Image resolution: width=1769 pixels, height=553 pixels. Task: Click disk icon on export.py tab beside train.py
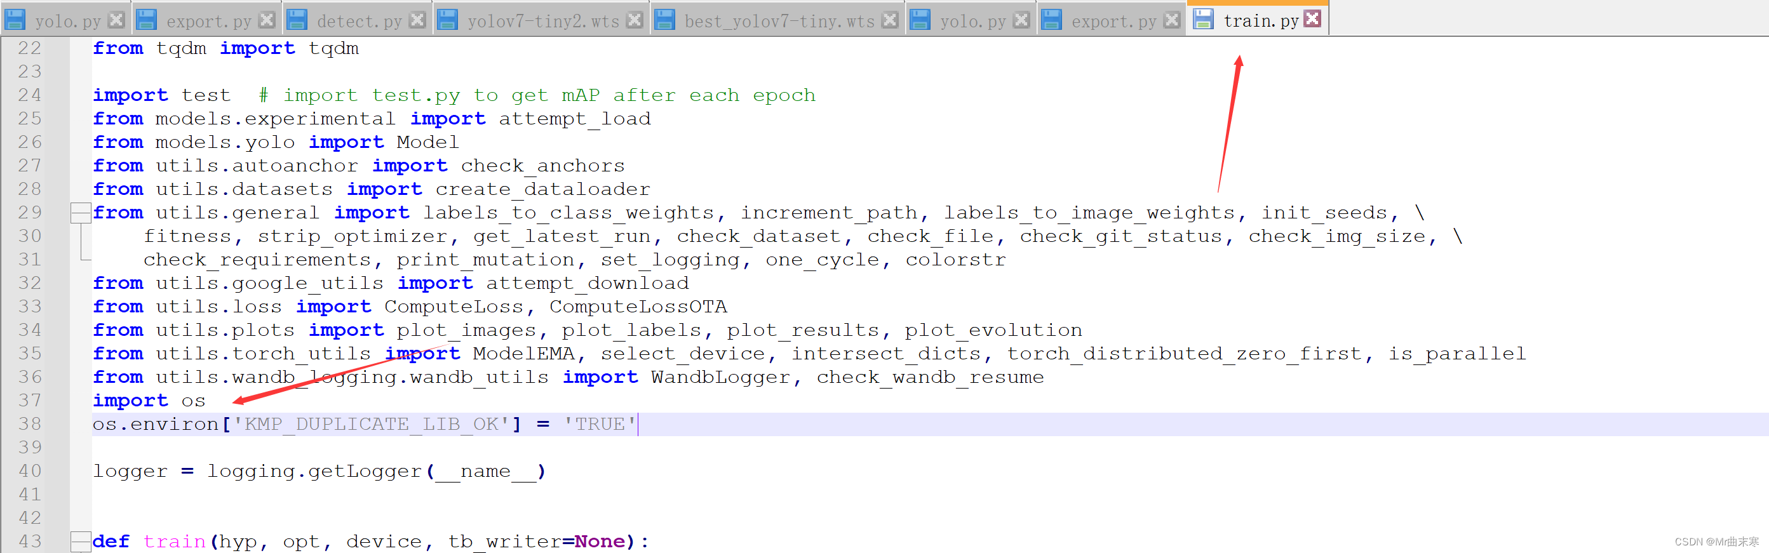click(x=1052, y=20)
